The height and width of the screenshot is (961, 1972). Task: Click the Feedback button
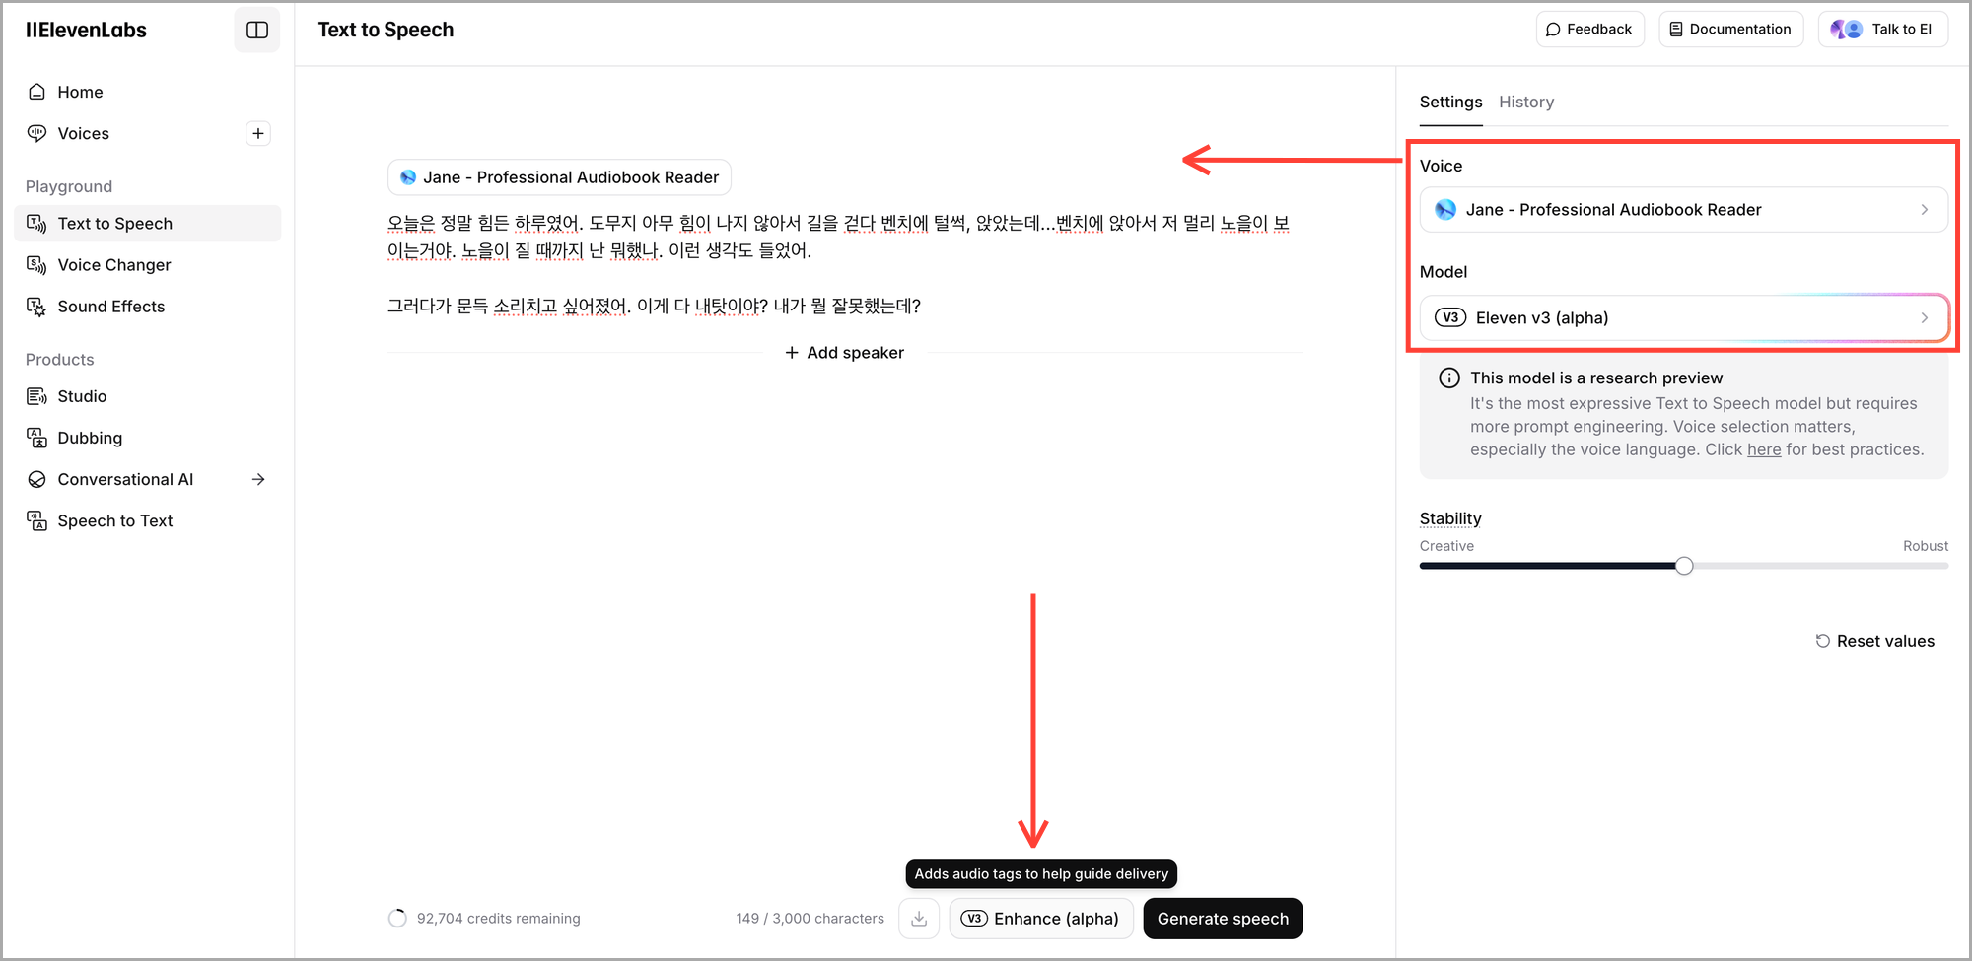coord(1589,30)
